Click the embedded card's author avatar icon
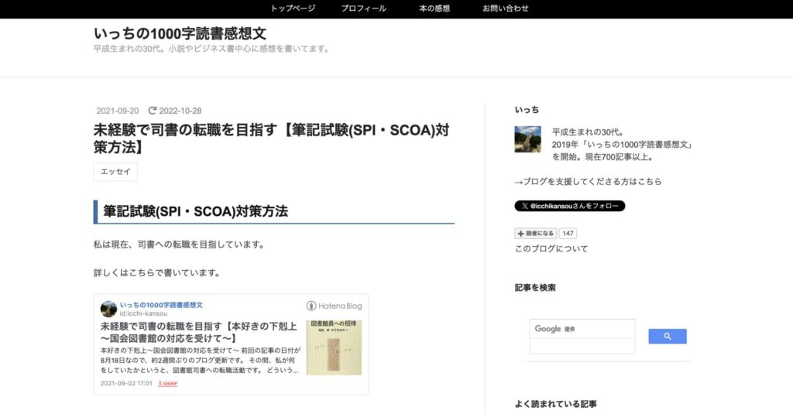Screen dimensions: 793x414 point(108,309)
